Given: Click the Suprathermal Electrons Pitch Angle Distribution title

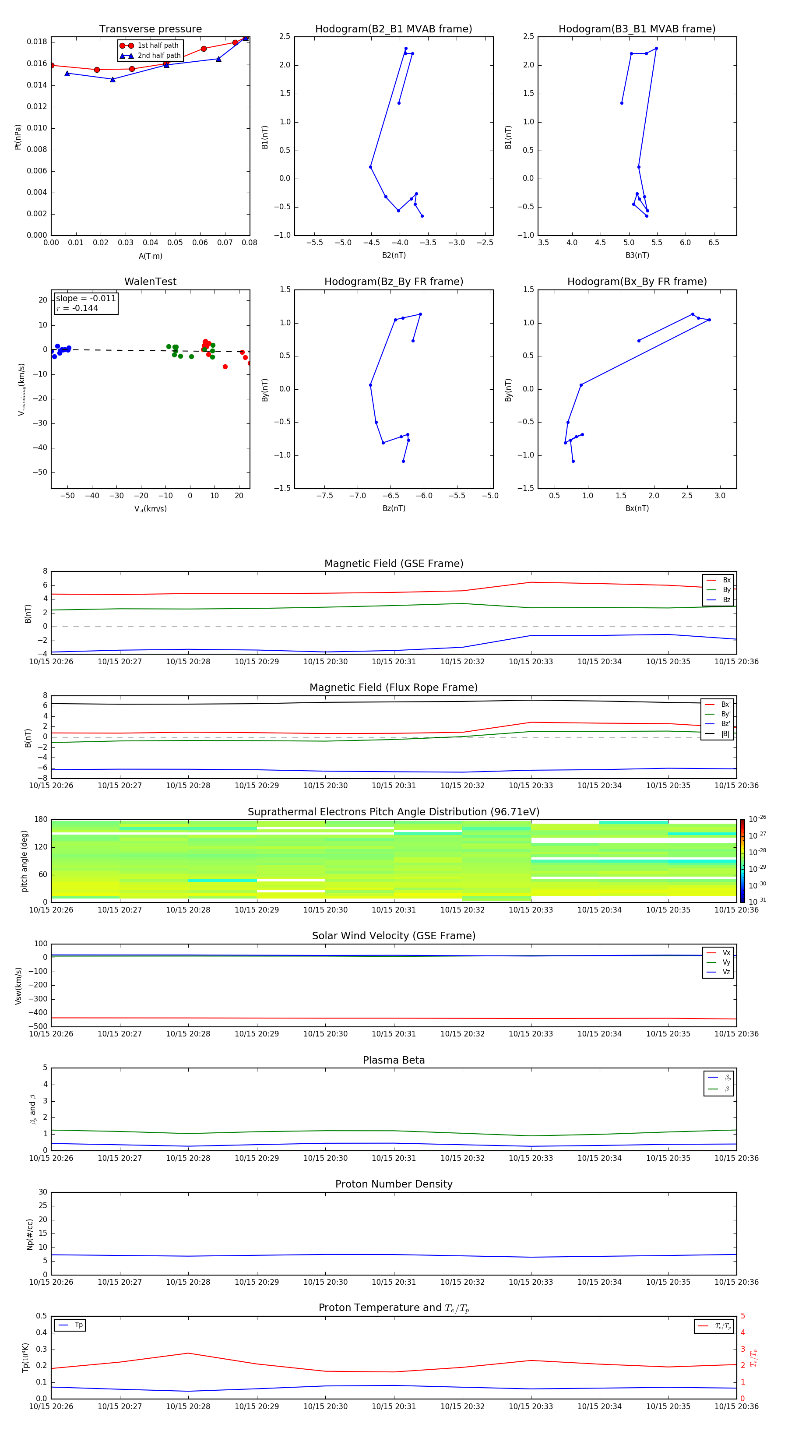Looking at the screenshot, I should (x=394, y=812).
